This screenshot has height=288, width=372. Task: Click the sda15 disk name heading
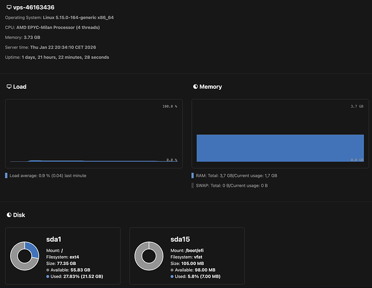pyautogui.click(x=181, y=238)
